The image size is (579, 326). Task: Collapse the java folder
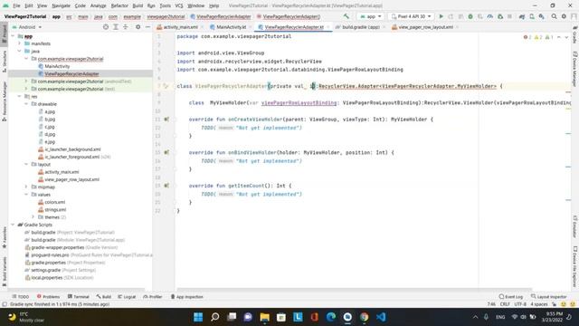20,51
